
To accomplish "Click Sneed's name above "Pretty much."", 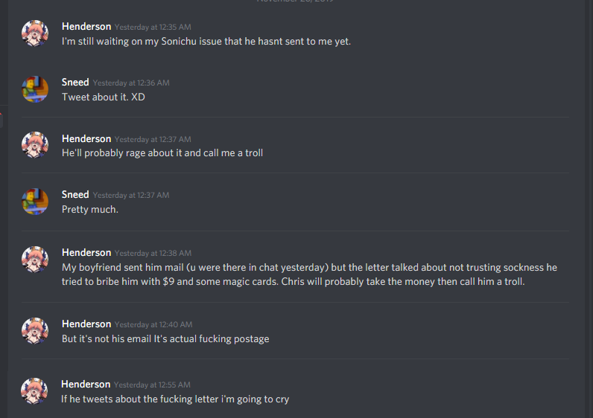I will pos(75,194).
